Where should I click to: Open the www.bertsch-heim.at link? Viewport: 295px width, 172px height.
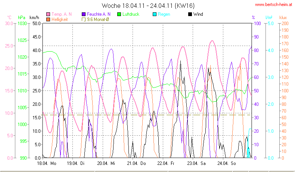(x=274, y=5)
